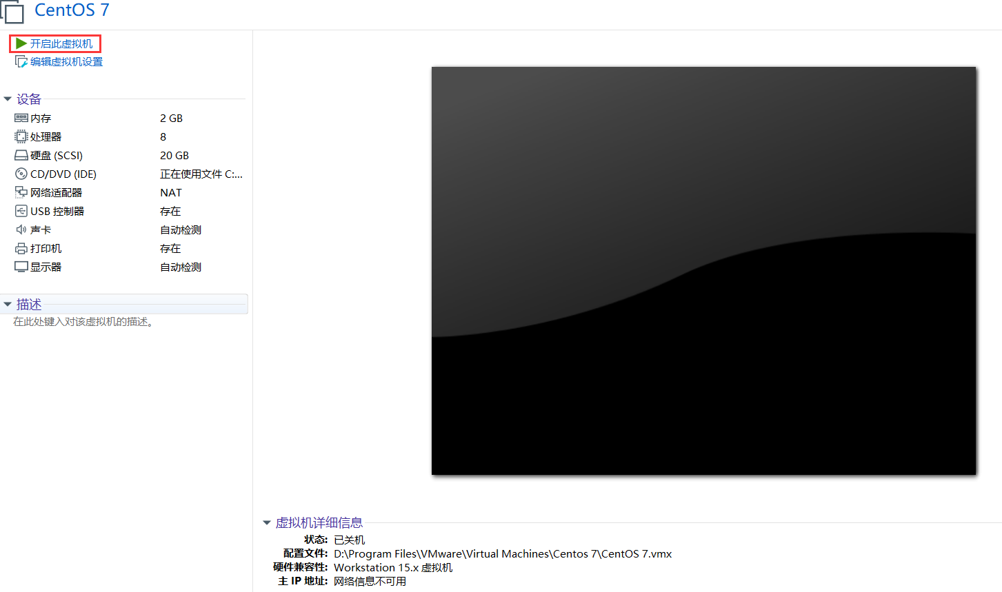Click the processor count value 8
Image resolution: width=1002 pixels, height=592 pixels.
pyautogui.click(x=163, y=137)
